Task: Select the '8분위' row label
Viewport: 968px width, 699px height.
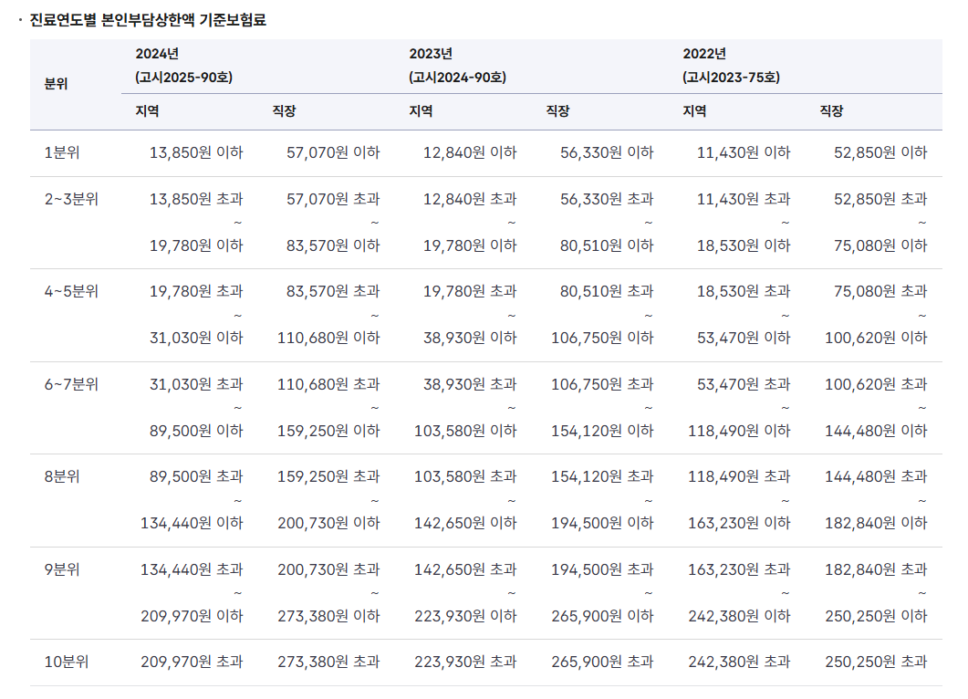Action: pyautogui.click(x=62, y=476)
